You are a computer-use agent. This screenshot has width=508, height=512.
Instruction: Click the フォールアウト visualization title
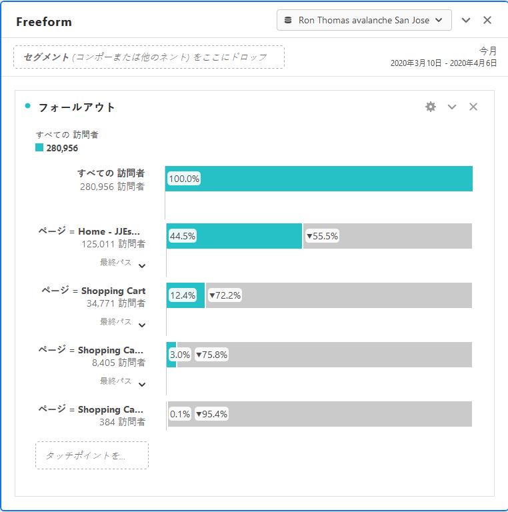point(77,107)
